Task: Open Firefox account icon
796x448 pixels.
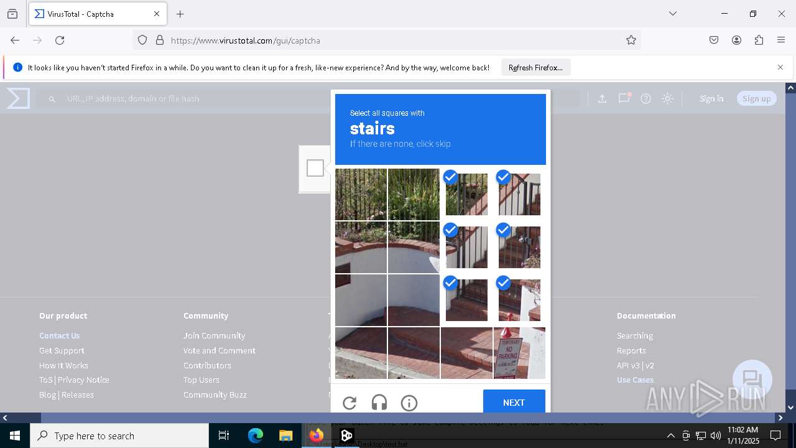Action: (736, 40)
